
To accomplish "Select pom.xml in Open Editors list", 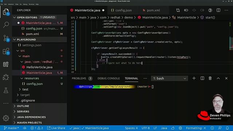I will click(40, 34).
